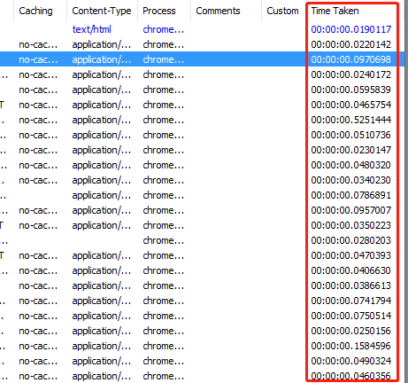Select time value 00:00:00.0750514
The image size is (408, 383).
tap(351, 316)
